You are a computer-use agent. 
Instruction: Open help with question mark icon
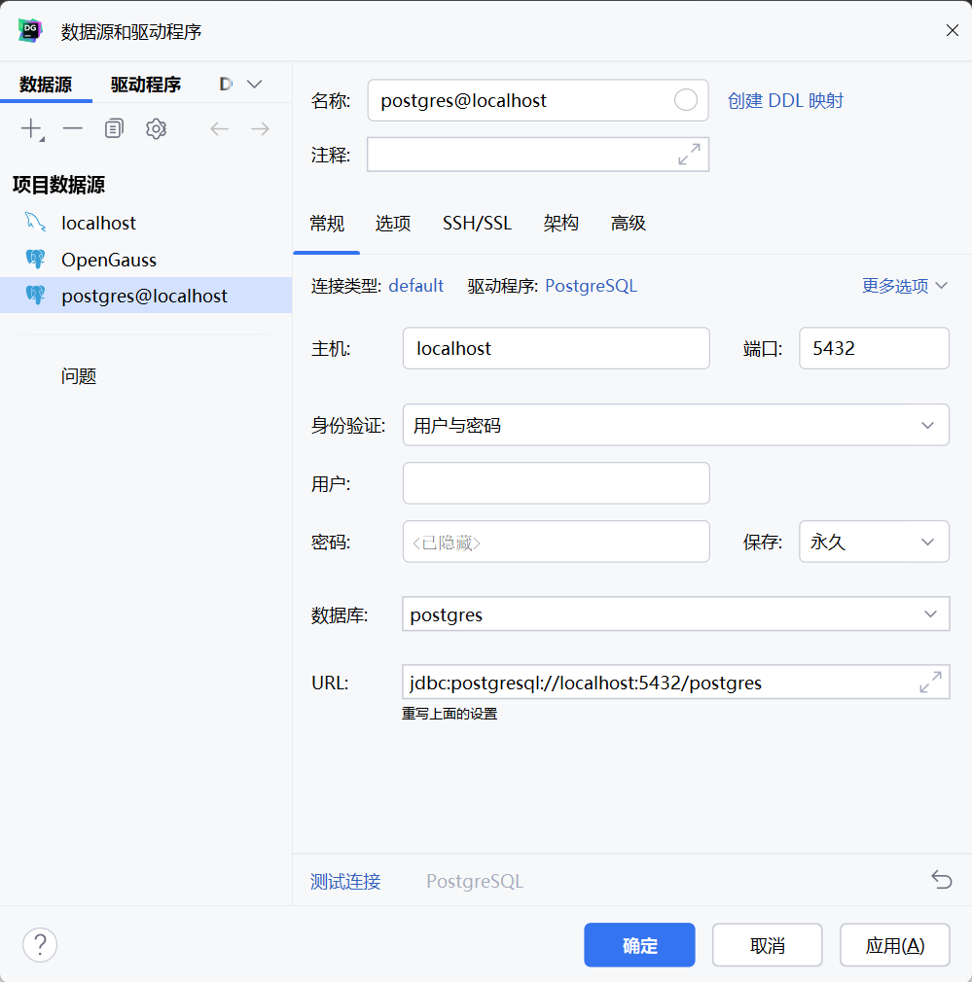click(40, 944)
